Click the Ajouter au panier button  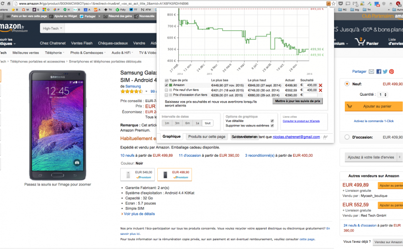coord(373,106)
